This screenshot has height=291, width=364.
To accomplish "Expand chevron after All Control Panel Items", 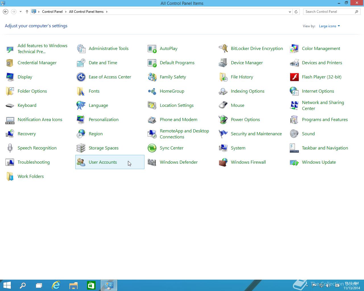I will (x=107, y=12).
